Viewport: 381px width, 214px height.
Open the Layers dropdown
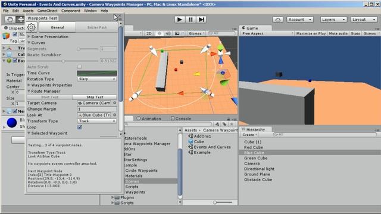point(333,20)
